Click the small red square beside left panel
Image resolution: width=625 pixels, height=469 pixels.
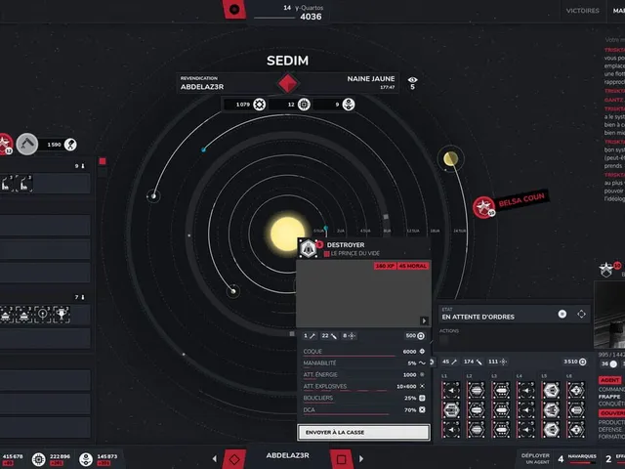pos(103,161)
